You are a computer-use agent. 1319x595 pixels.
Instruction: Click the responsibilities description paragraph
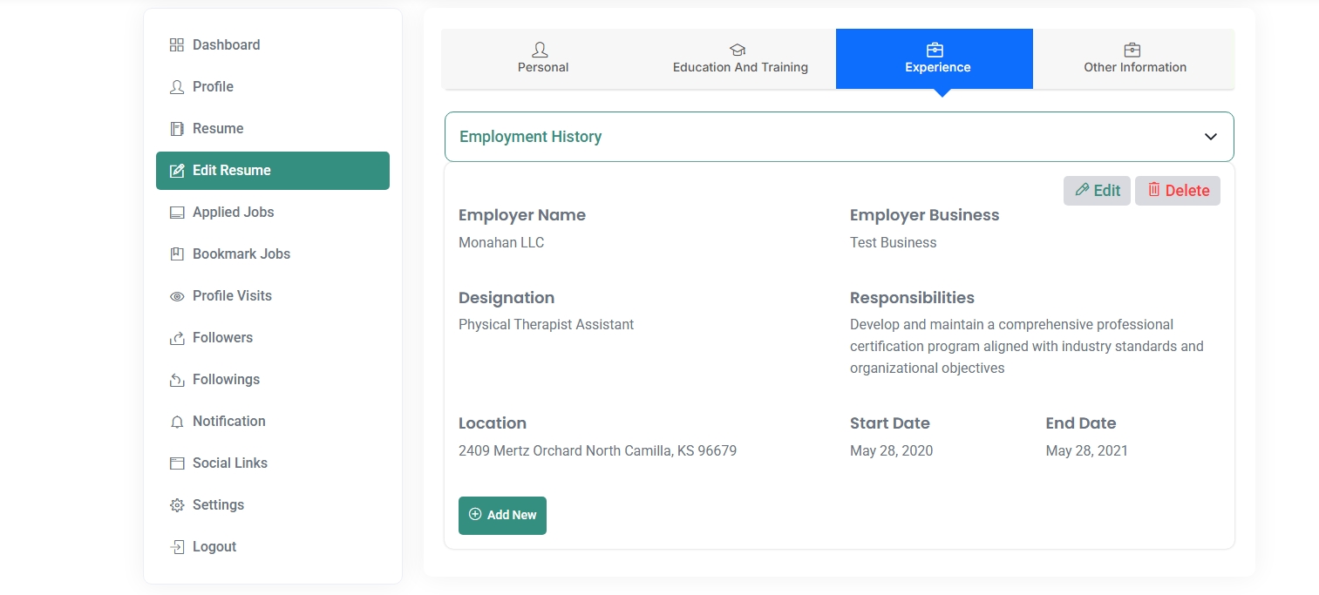[x=1027, y=346]
